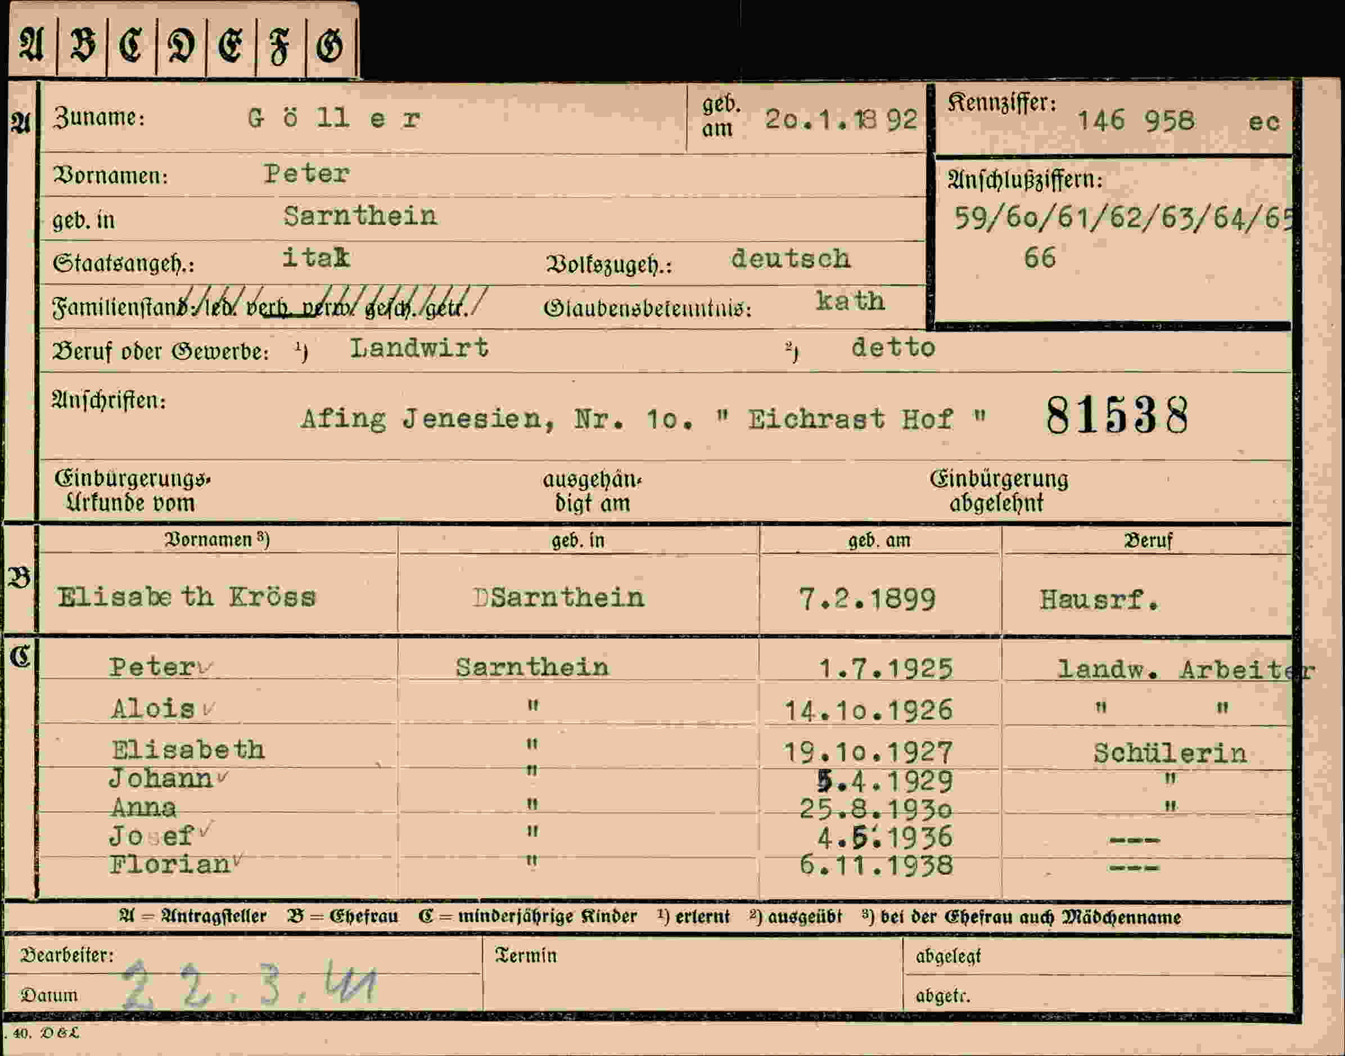Click the birth date '19.1o.1927'

coord(868,753)
